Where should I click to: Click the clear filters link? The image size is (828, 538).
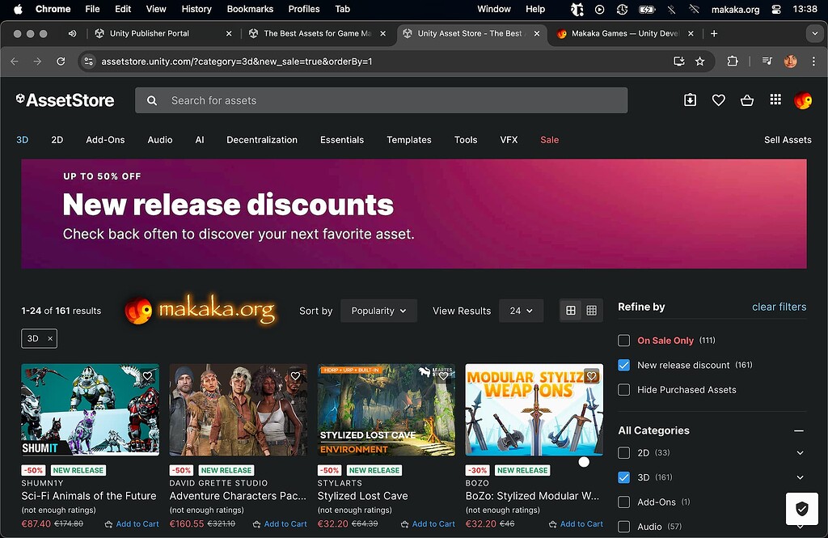[x=779, y=307]
